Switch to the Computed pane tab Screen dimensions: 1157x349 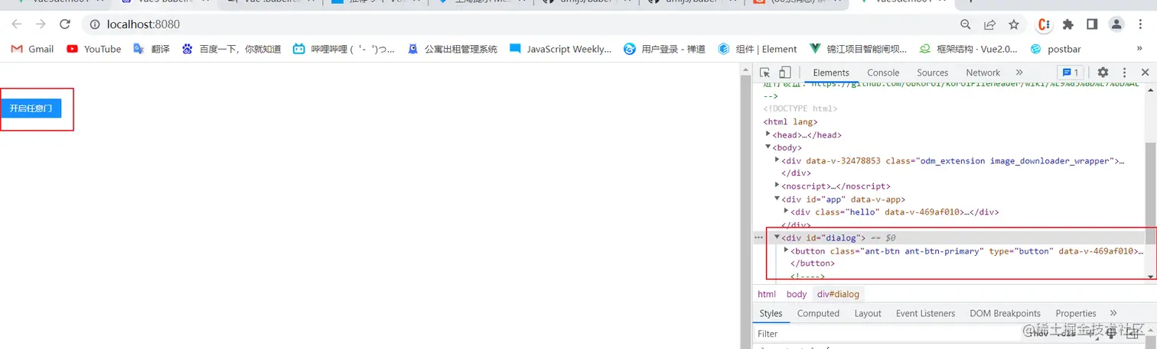pyautogui.click(x=818, y=313)
